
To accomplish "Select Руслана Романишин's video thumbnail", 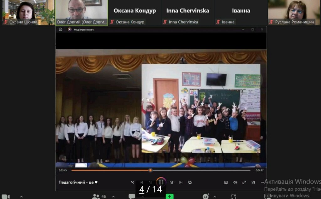I will pos(294,13).
